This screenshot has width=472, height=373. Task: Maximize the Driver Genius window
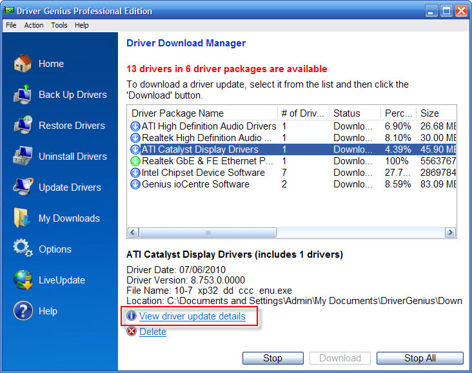pos(446,11)
